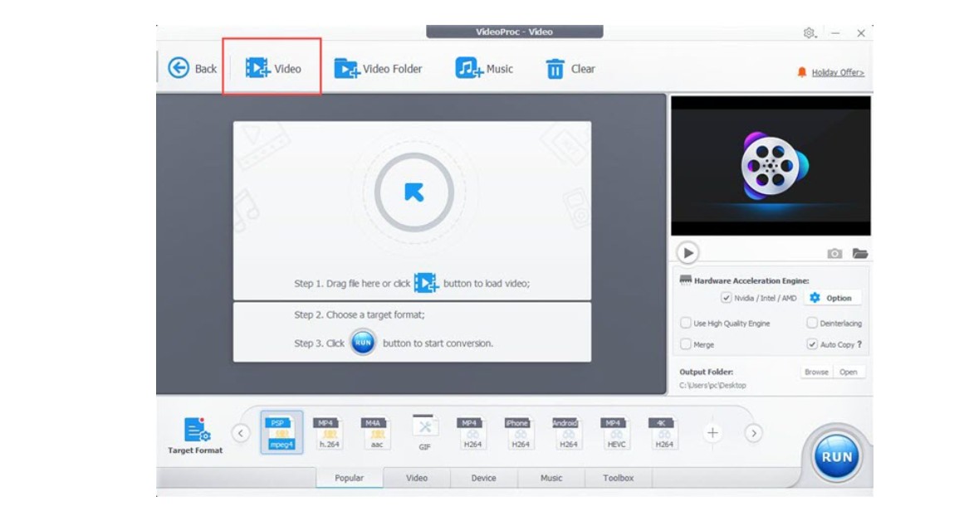This screenshot has width=964, height=516.
Task: Select the MP4 HEVC format preset
Action: 616,433
